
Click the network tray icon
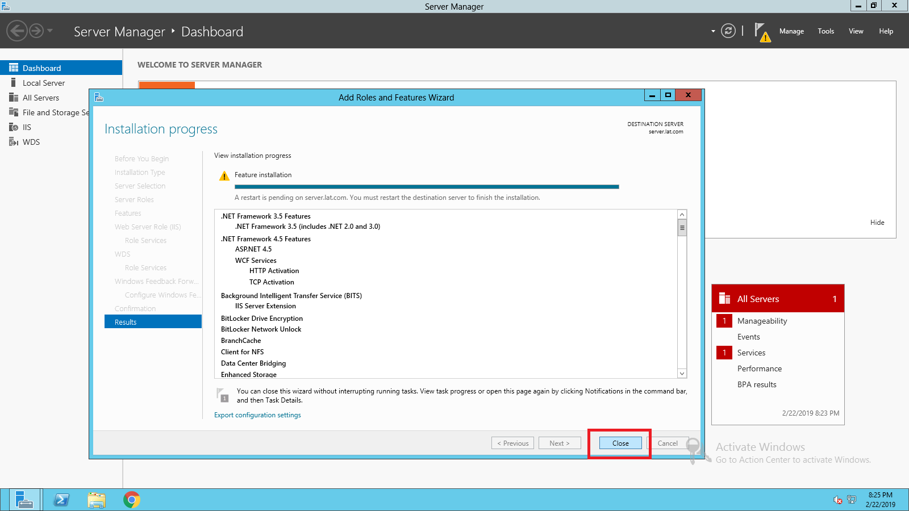tap(851, 500)
